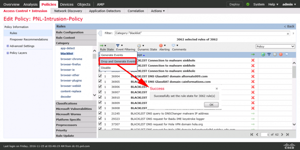300x150 pixels.
Task: Select Disable from rule state menu
Action: 106,68
